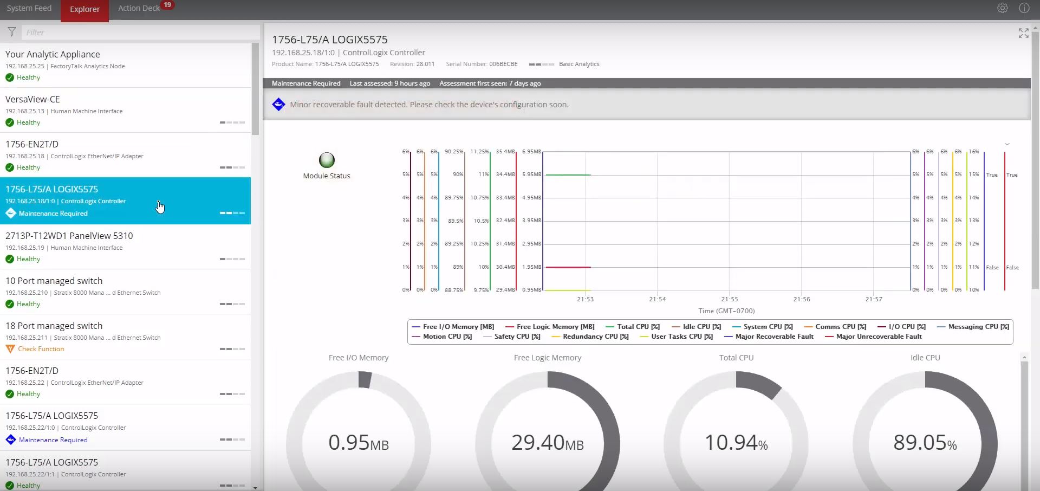Viewport: 1040px width, 491px height.
Task: Click into the Filter text field
Action: [141, 33]
